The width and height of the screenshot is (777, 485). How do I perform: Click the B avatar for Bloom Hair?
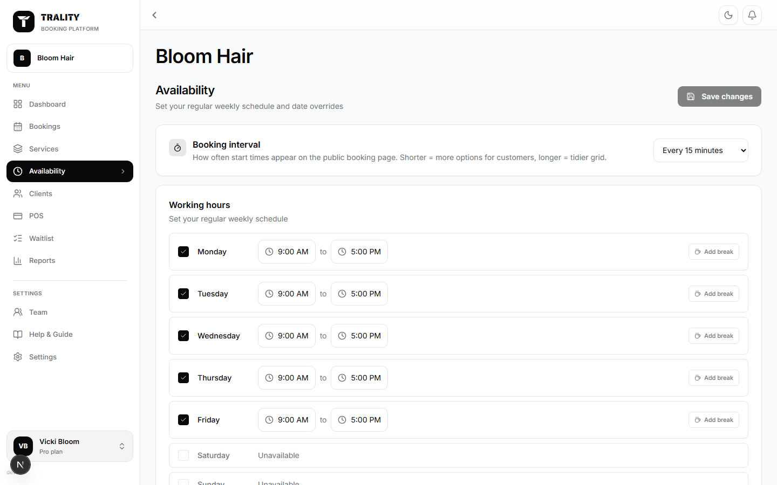22,58
